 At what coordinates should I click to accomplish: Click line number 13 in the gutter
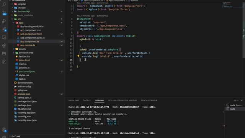[x=71, y=49]
